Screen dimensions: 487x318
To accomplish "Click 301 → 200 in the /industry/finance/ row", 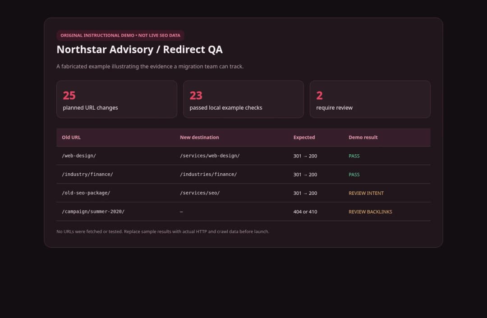I will pyautogui.click(x=305, y=175).
